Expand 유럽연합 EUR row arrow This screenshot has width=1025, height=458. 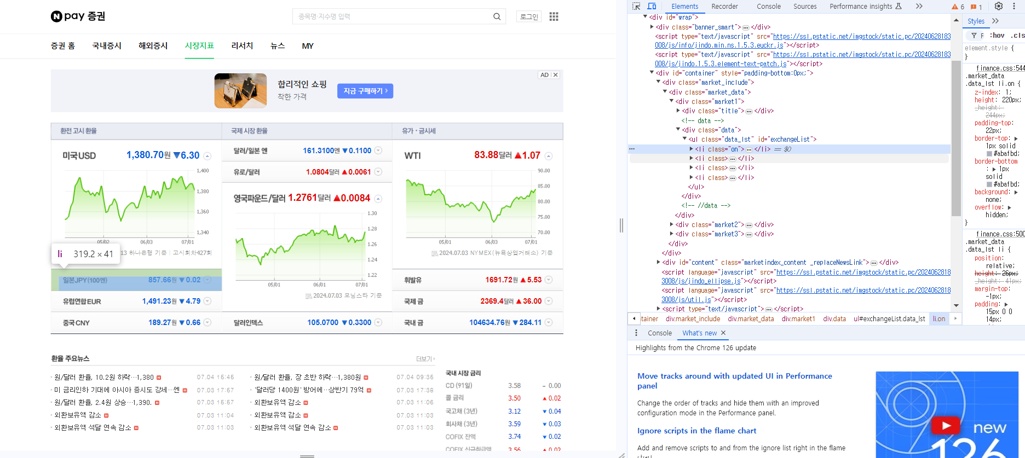208,301
